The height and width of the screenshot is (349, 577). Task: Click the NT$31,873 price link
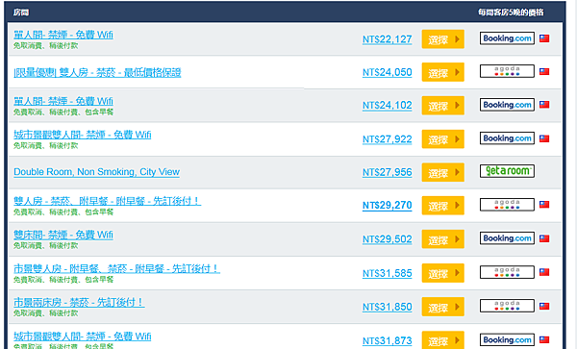[x=388, y=341]
